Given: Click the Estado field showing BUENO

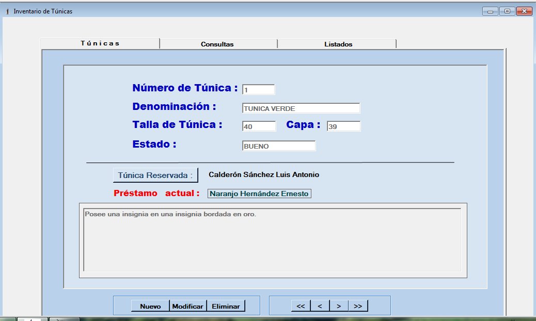Looking at the screenshot, I should (x=279, y=146).
